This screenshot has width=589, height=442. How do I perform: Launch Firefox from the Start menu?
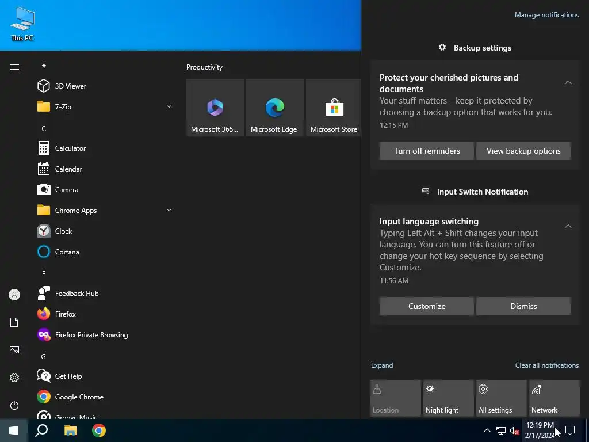(105, 314)
